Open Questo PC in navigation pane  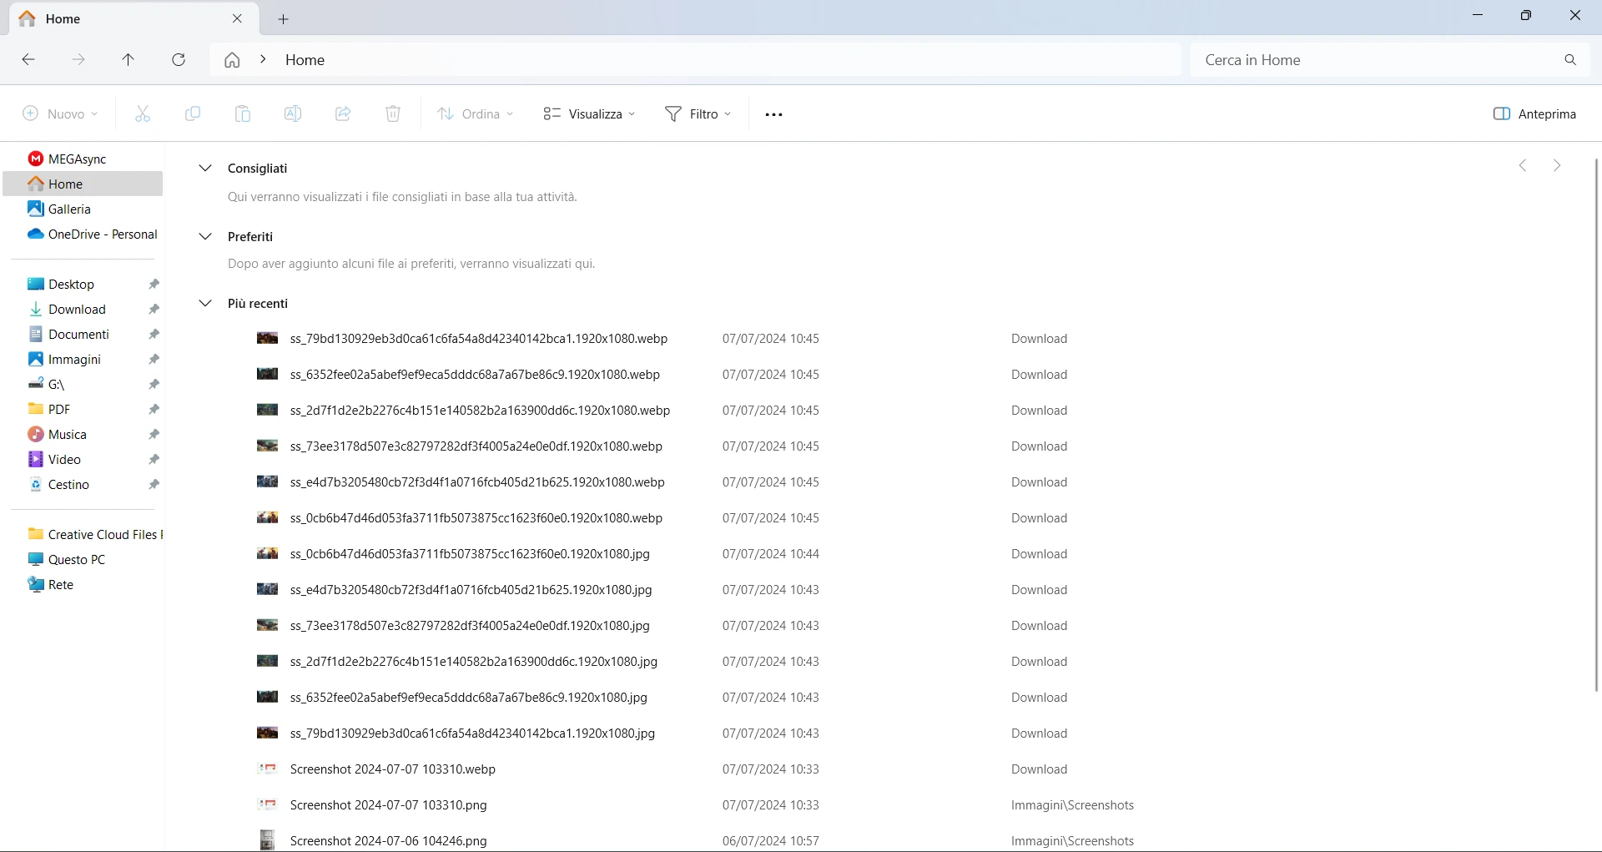(x=76, y=560)
